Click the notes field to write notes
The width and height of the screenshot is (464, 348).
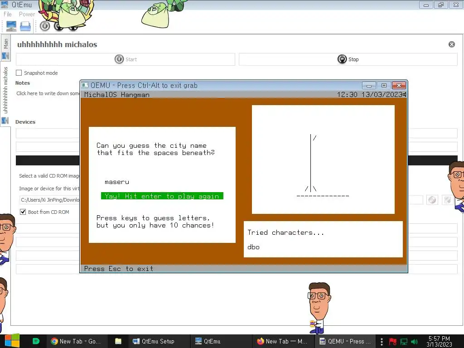(48, 93)
